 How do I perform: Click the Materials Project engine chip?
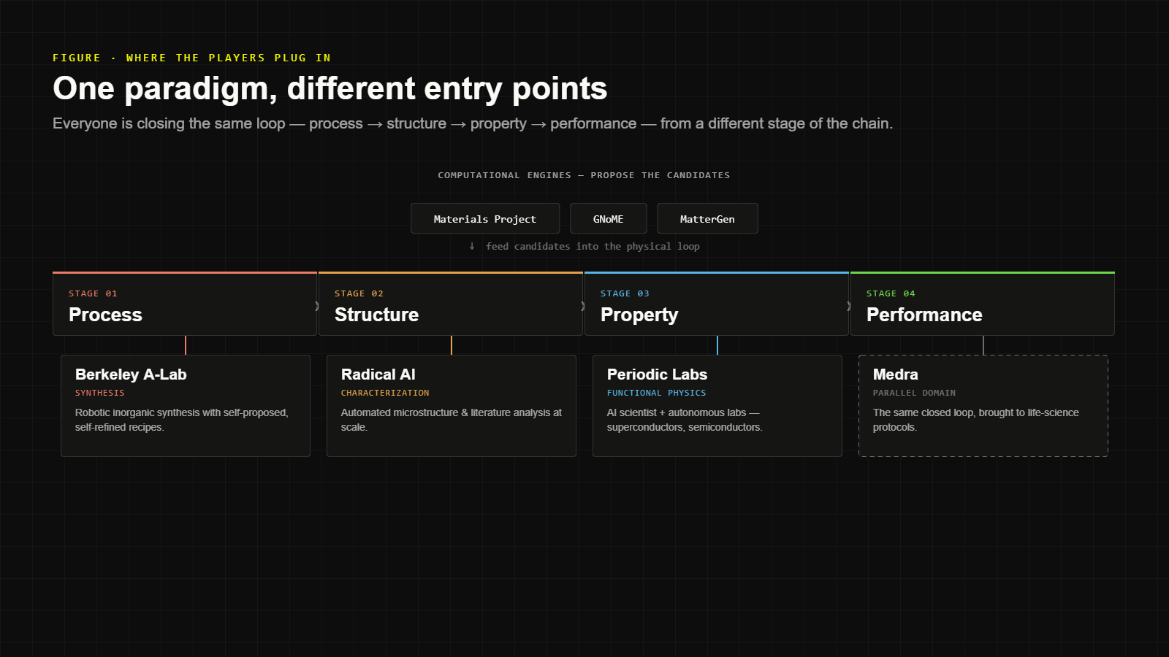tap(485, 218)
